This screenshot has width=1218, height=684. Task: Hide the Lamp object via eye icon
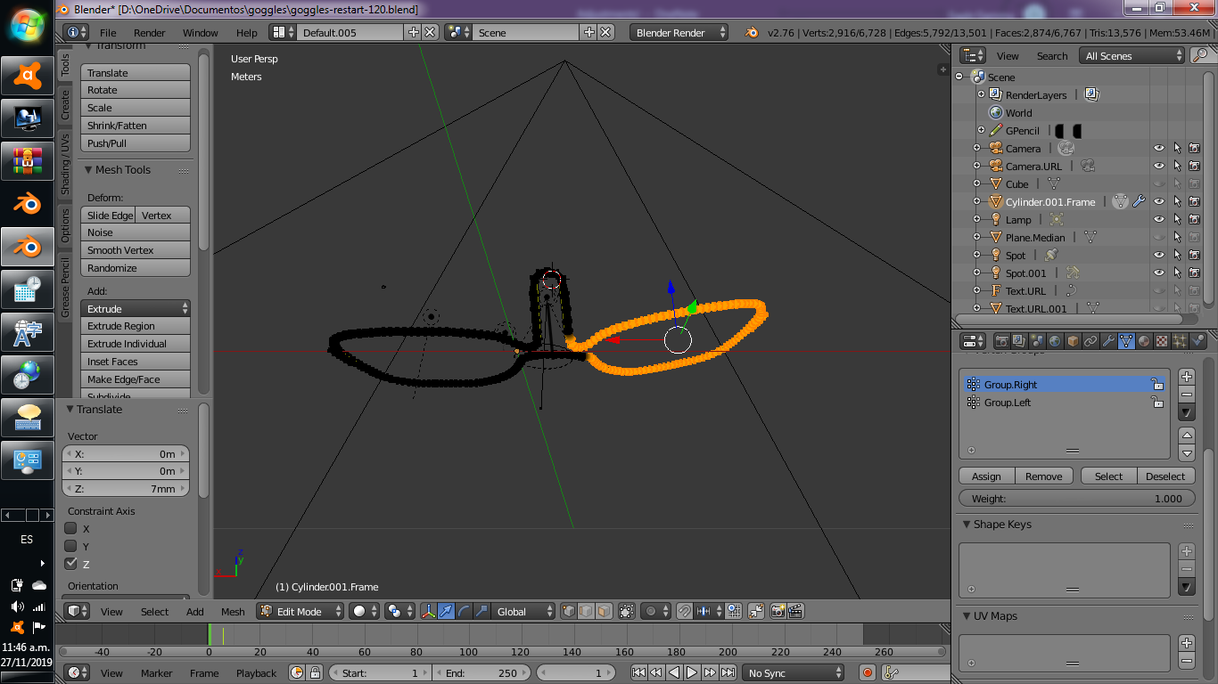1158,219
